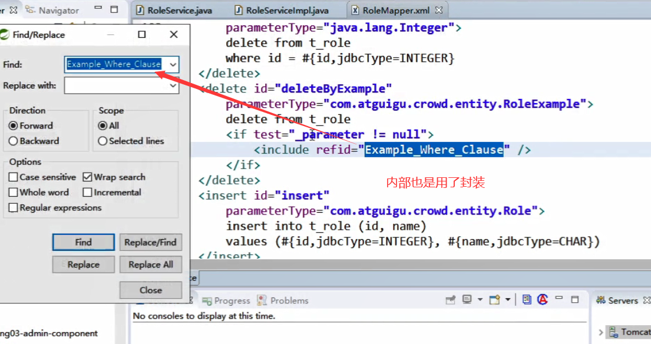Click the Replace/Find button

click(151, 242)
